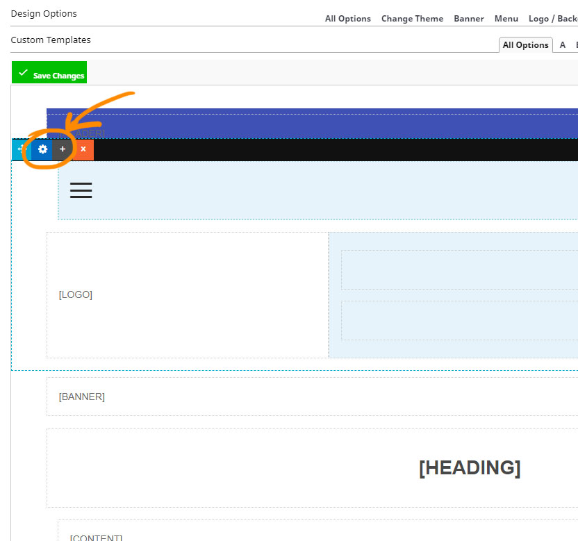Image resolution: width=578 pixels, height=541 pixels.
Task: Click the [HEADING] placeholder text
Action: pos(470,468)
